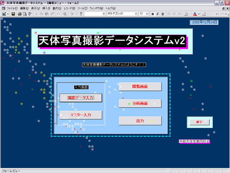The width and height of the screenshot is (230, 173).
Task: Click the 2002年12月24日 date field
Action: 204,22
